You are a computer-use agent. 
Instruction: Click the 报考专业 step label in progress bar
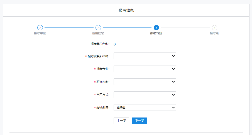(156, 33)
